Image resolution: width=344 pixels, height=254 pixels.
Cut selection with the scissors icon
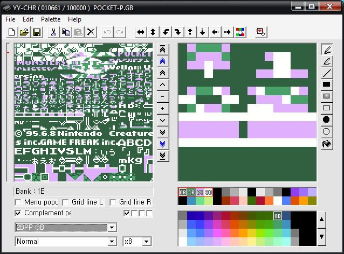point(53,32)
